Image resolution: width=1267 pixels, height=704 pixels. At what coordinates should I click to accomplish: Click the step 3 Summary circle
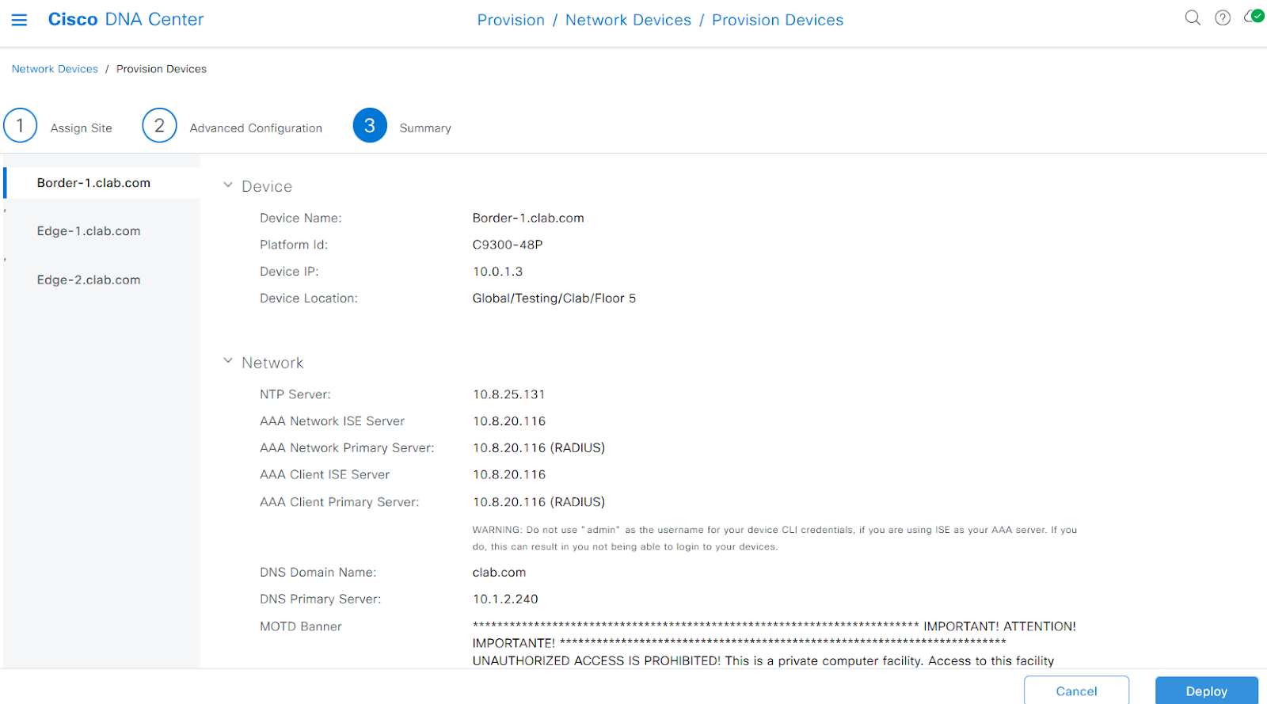tap(370, 125)
